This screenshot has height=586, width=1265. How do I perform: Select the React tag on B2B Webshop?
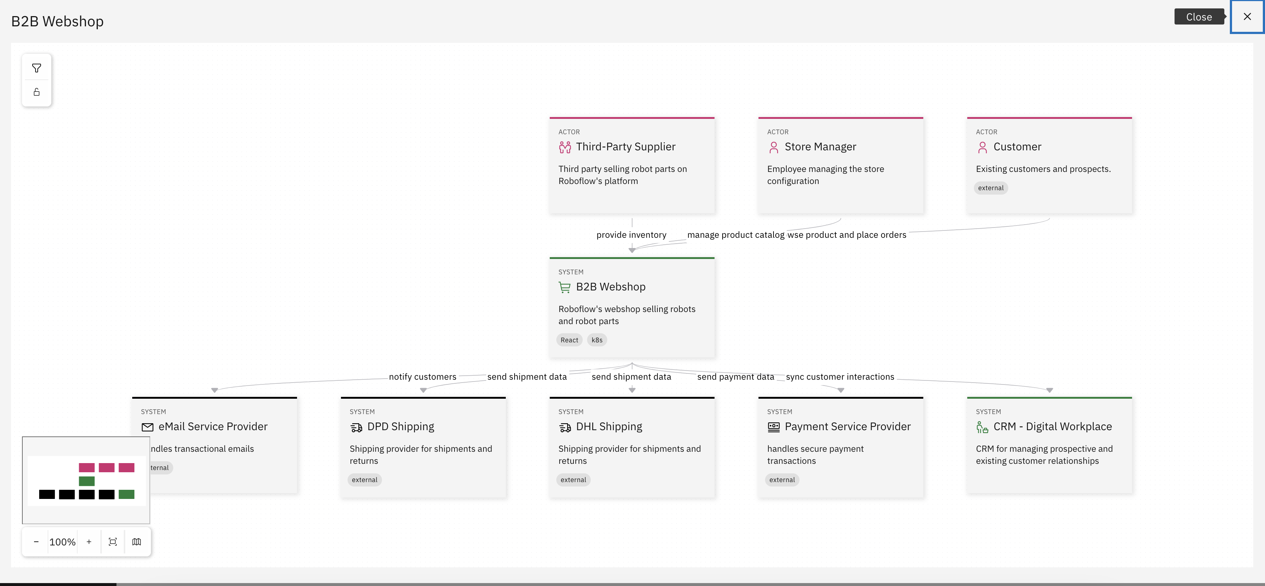point(569,340)
